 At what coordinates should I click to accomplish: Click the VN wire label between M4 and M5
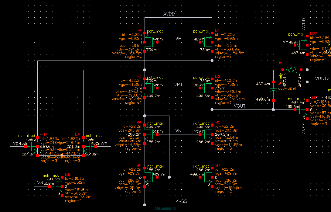coord(178,130)
